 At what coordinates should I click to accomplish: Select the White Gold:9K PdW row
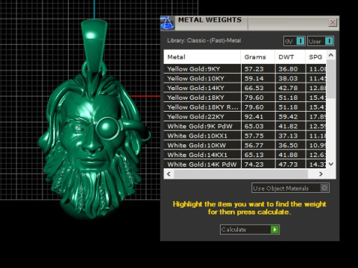[245, 126]
